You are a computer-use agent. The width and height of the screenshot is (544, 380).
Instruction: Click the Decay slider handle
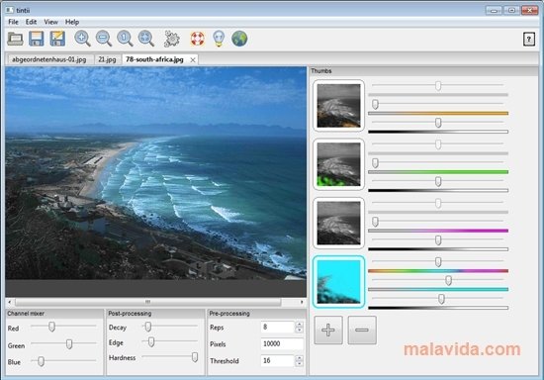click(147, 327)
